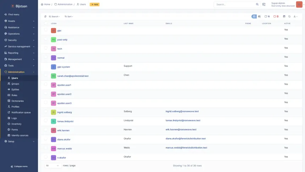Open the sarah.chen@epsilonretail.test user link

(x=73, y=76)
